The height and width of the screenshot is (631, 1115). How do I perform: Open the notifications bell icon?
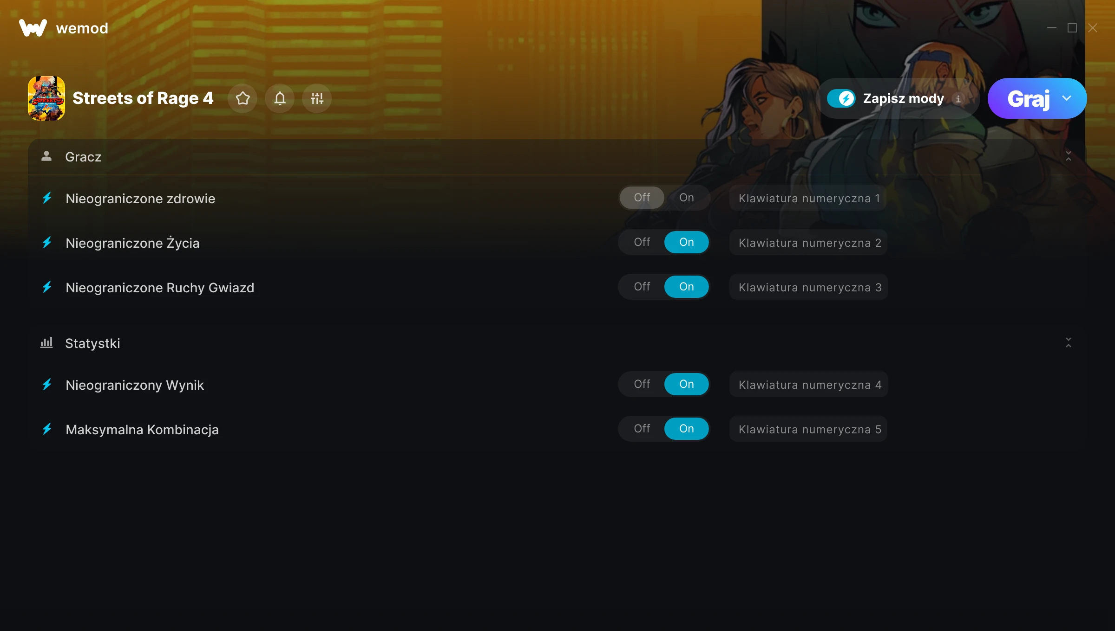[280, 98]
